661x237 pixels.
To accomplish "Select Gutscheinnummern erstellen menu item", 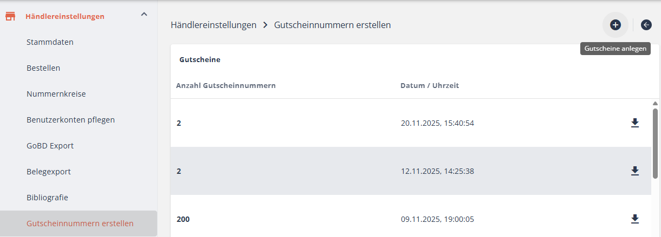I will pos(80,224).
